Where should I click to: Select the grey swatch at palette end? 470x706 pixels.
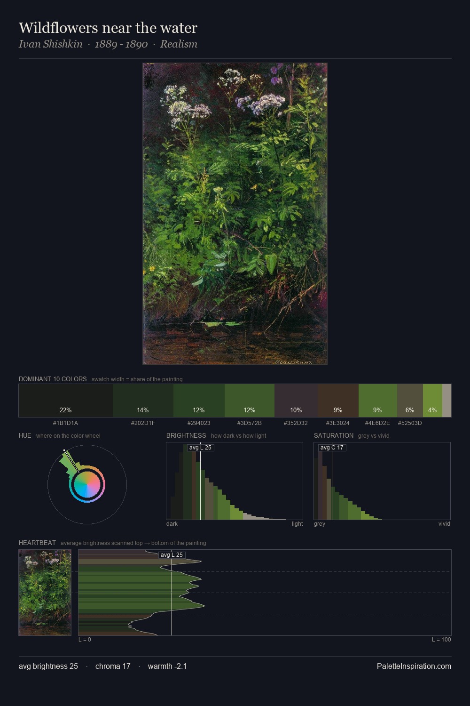(446, 401)
